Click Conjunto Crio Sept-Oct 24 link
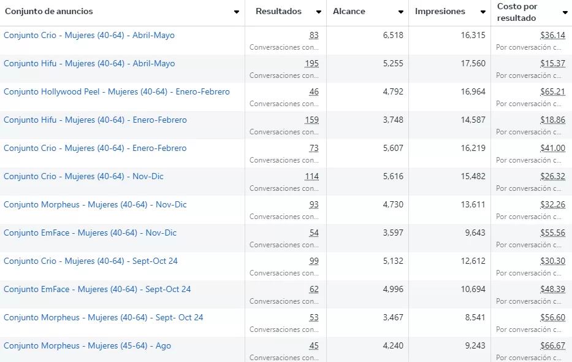Image resolution: width=572 pixels, height=362 pixels. [x=91, y=261]
